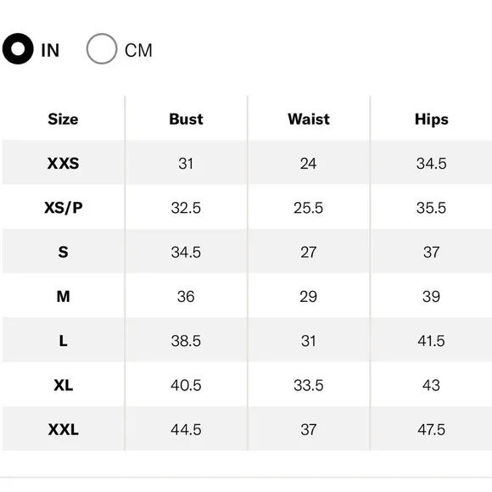Click the XL waist value 33.5

pos(309,385)
